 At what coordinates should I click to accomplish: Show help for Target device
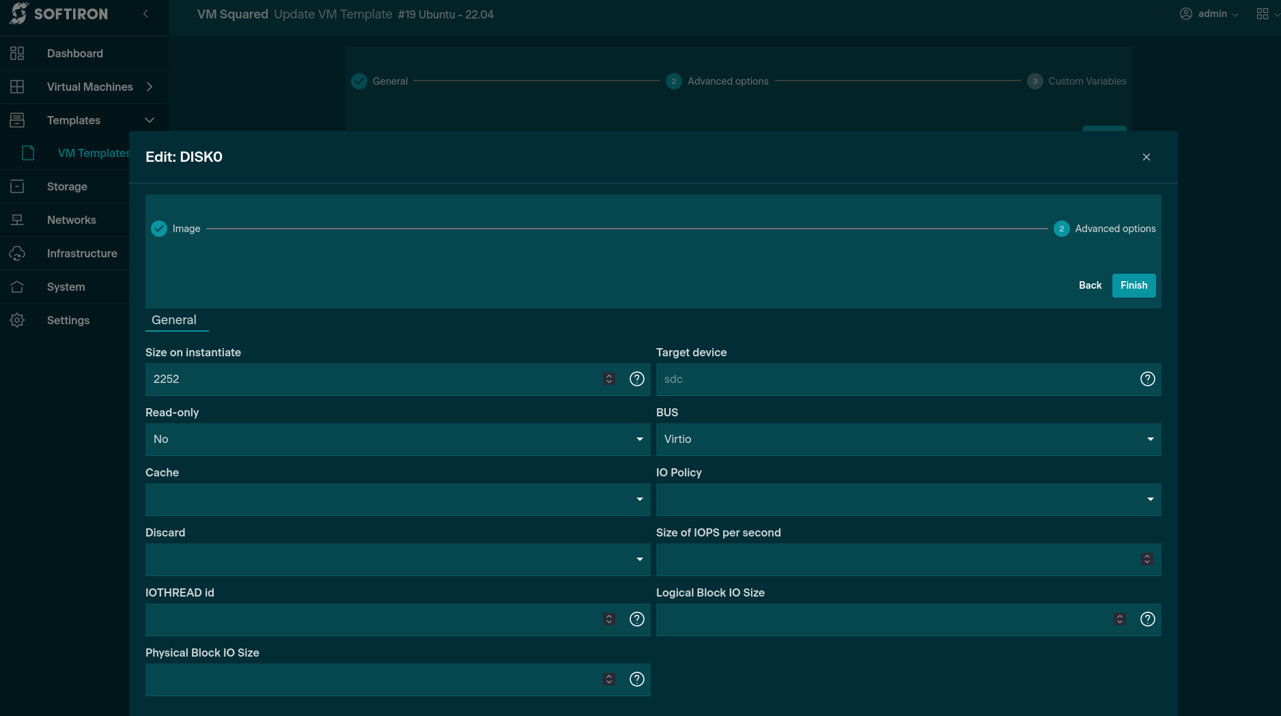pyautogui.click(x=1147, y=379)
